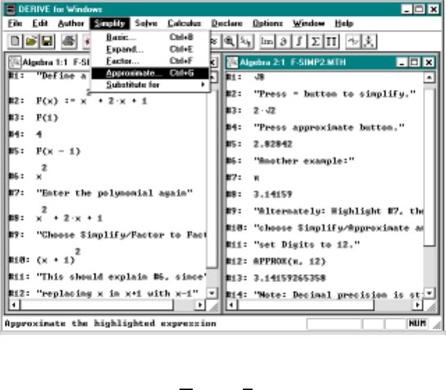The image size is (446, 390).
Task: Select the "Another example:" line
Action: (304, 161)
